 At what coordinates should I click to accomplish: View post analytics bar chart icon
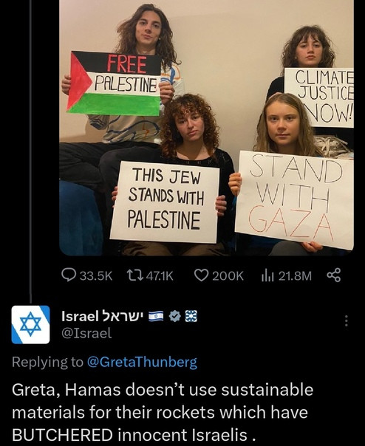pos(267,275)
